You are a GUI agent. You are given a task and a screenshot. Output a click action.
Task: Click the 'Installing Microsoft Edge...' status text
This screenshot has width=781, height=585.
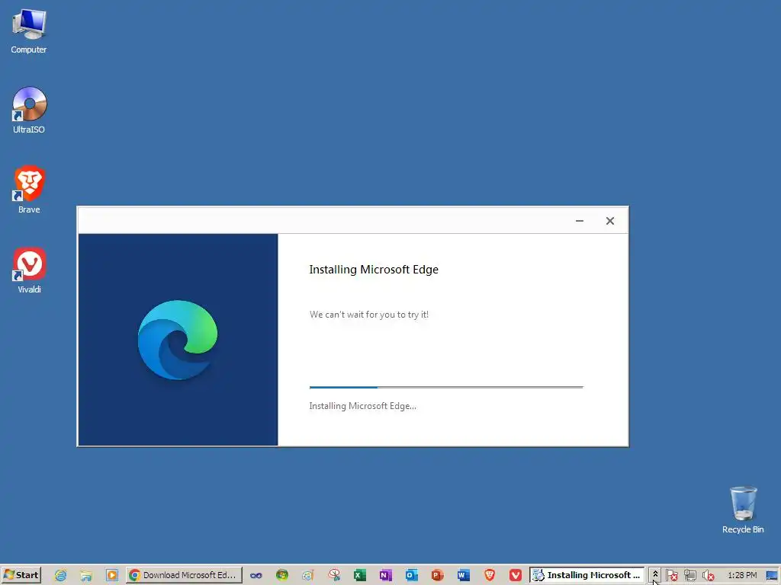pyautogui.click(x=362, y=406)
